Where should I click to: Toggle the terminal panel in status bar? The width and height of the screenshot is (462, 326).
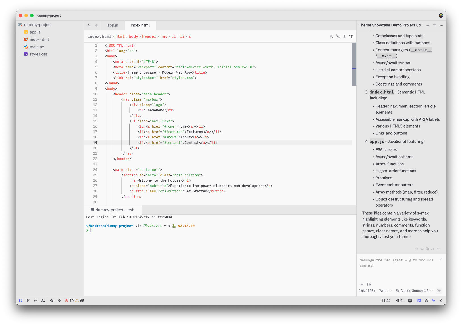click(419, 301)
